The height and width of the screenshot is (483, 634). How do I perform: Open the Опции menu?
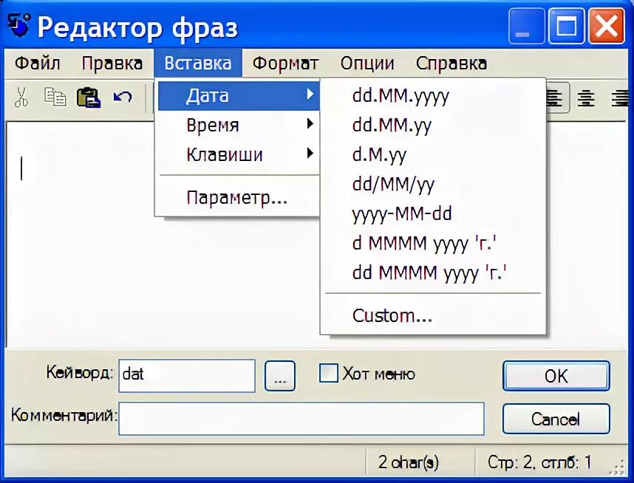(367, 64)
